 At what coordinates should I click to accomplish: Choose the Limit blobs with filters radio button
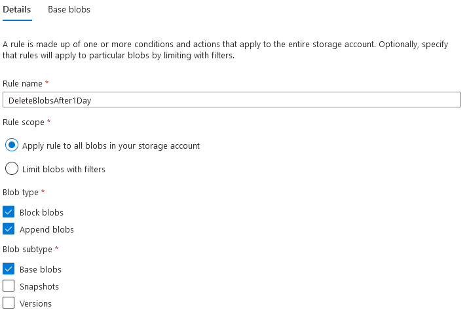point(12,169)
